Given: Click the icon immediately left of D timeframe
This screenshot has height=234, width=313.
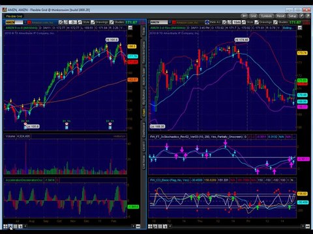Looking at the screenshot, I should pos(65,22).
